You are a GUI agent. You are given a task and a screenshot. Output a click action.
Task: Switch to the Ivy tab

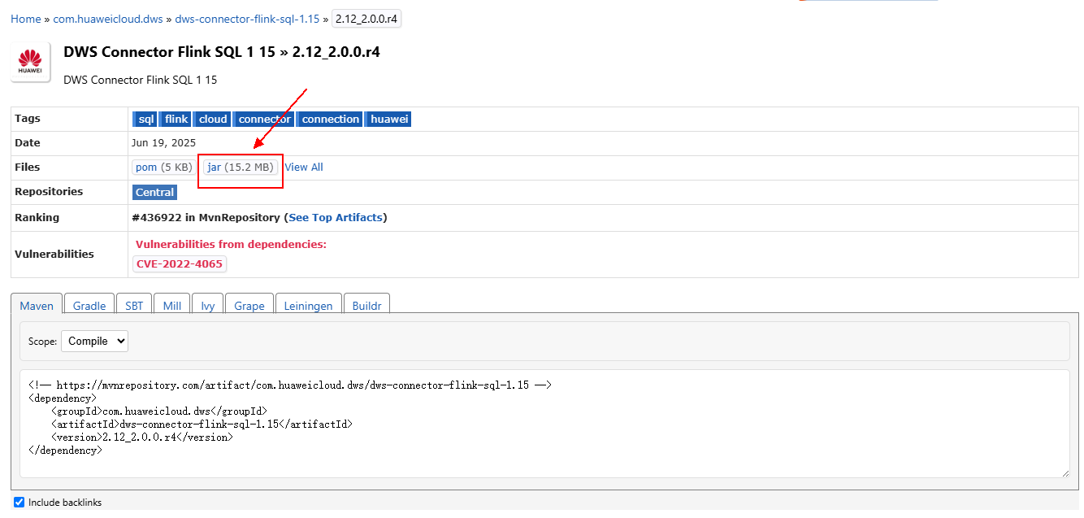pos(208,306)
